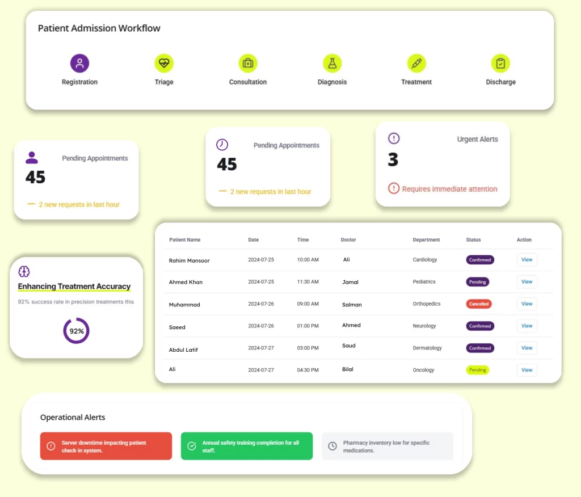Click the Date column header
581x497 pixels.
click(254, 240)
